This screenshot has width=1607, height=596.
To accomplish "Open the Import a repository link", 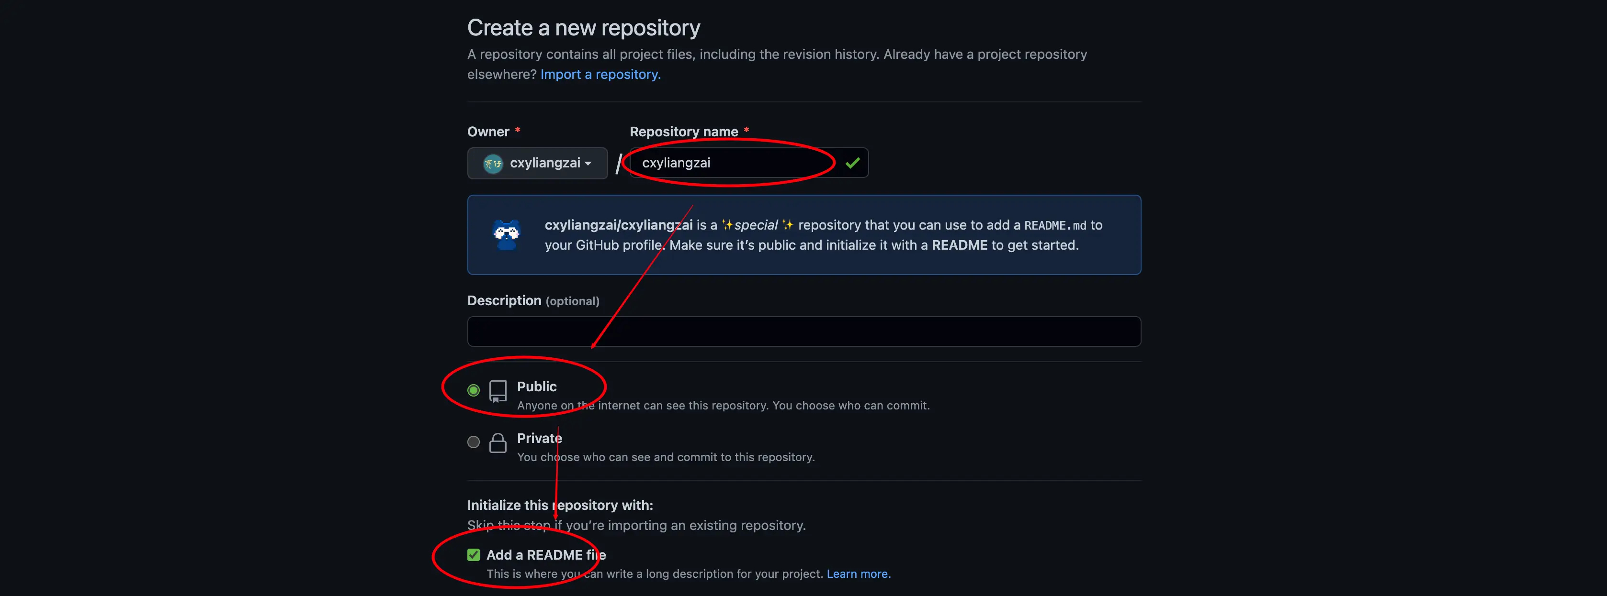I will coord(600,75).
